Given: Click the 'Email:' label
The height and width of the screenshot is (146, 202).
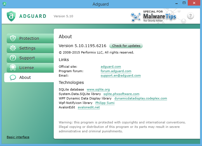Looking at the screenshot, I should tap(64, 76).
